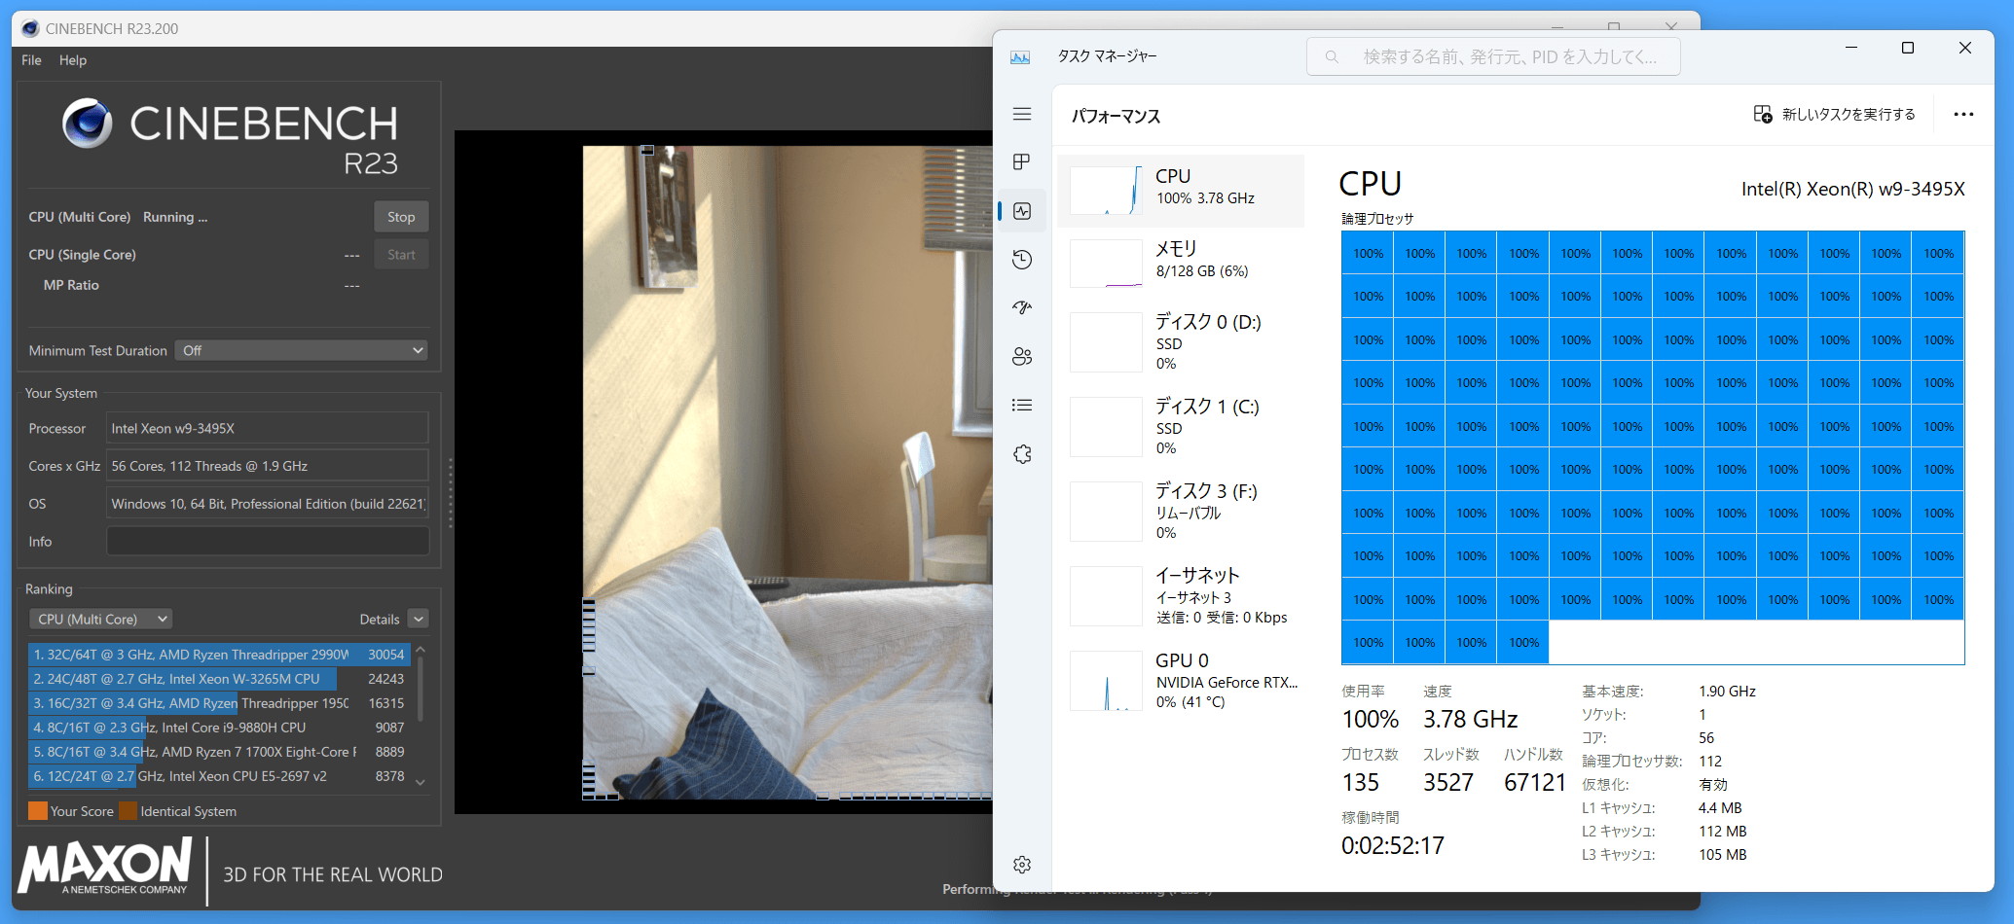Click the Processor field showing Intel Xeon w9-3495X
Viewport: 2014px width, 924px height.
coord(267,428)
